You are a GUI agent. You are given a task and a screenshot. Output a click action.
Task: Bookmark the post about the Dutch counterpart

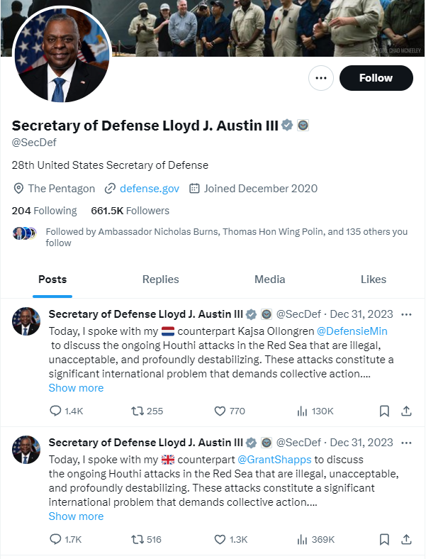coord(383,411)
